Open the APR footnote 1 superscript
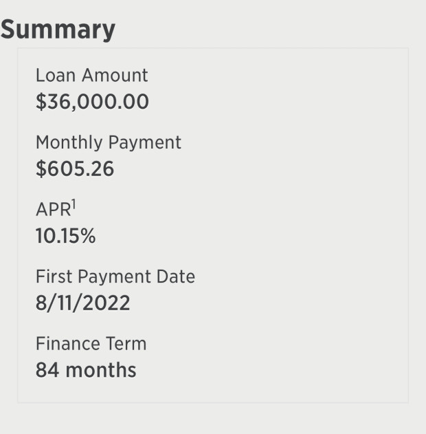426x434 pixels. (x=74, y=204)
